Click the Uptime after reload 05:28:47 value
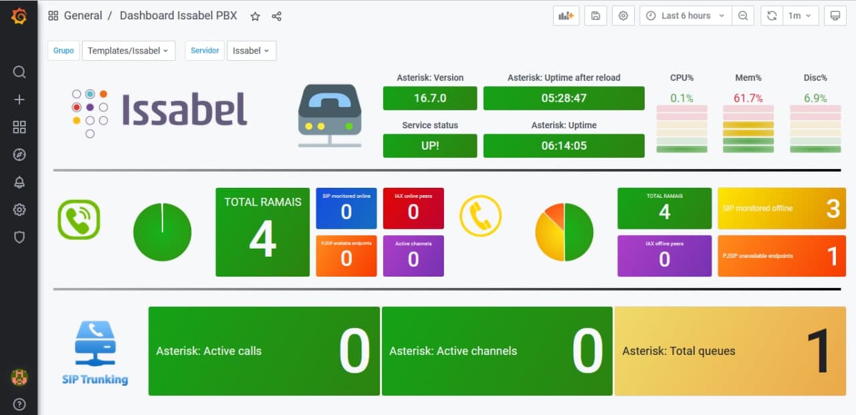This screenshot has width=856, height=415. coord(564,98)
